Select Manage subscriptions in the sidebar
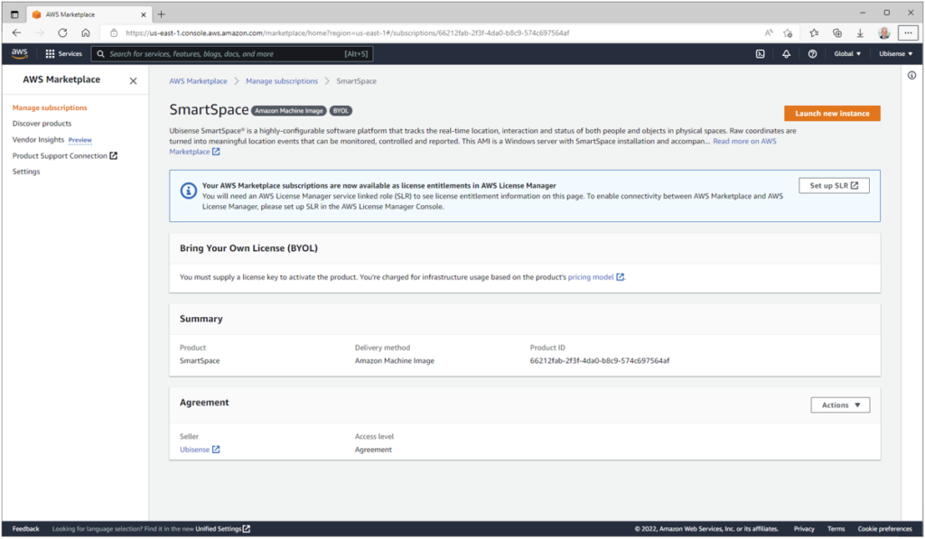 [x=50, y=108]
